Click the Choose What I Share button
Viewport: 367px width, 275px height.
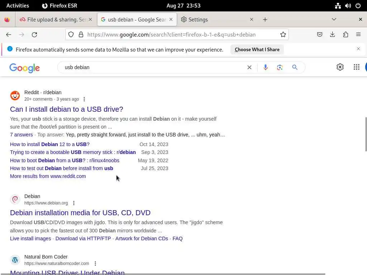(x=257, y=49)
